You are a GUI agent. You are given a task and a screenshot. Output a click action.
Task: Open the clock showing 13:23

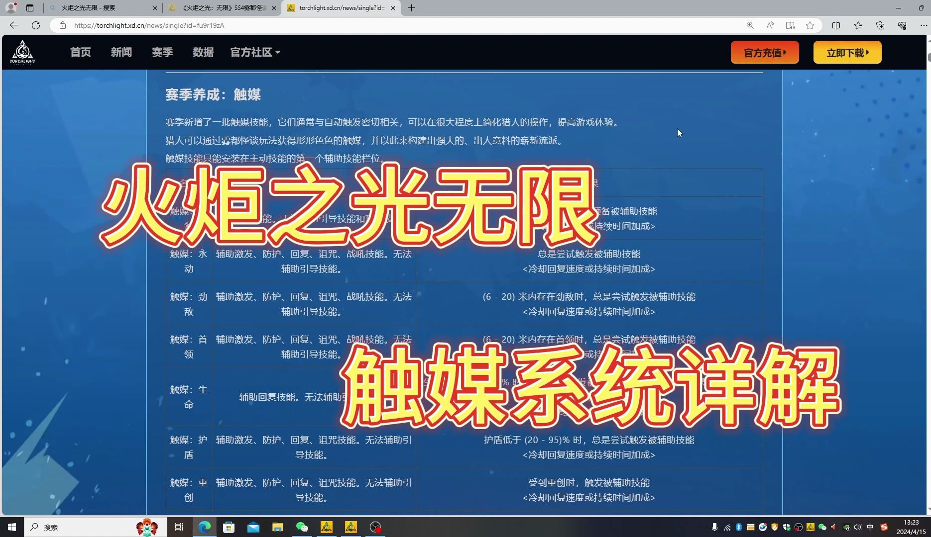pyautogui.click(x=911, y=527)
